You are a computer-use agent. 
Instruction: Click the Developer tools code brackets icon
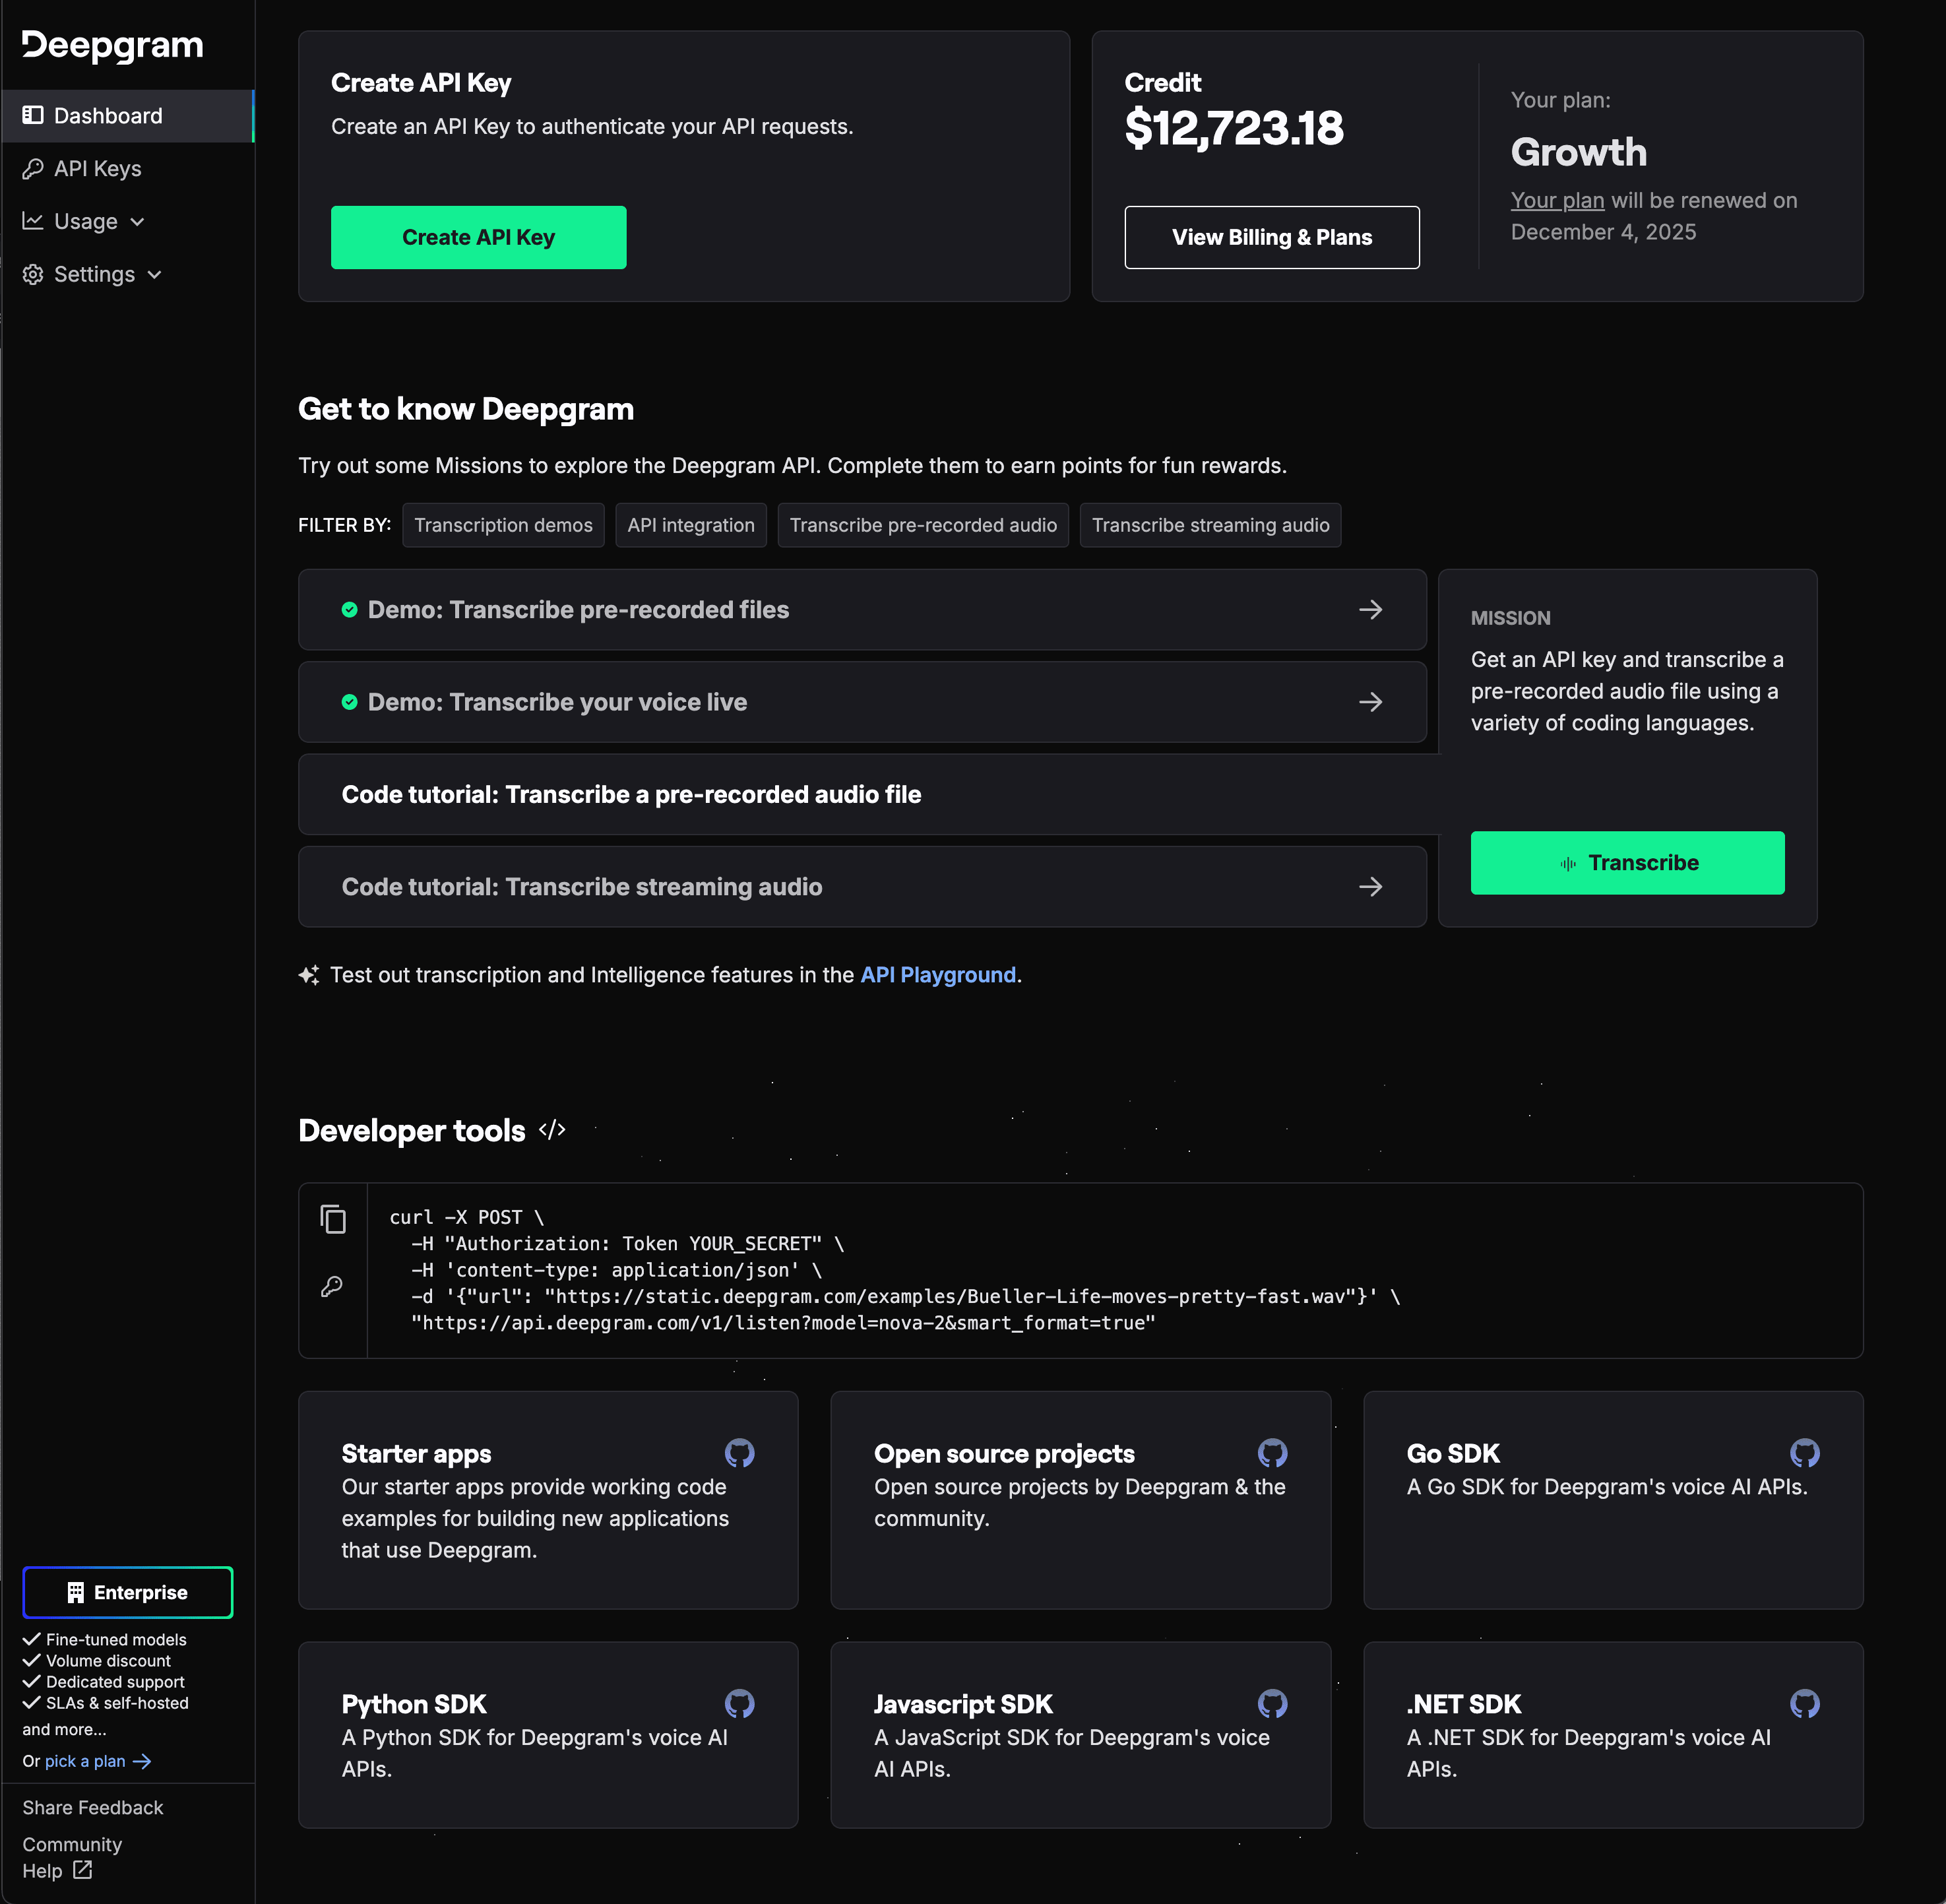pos(552,1130)
